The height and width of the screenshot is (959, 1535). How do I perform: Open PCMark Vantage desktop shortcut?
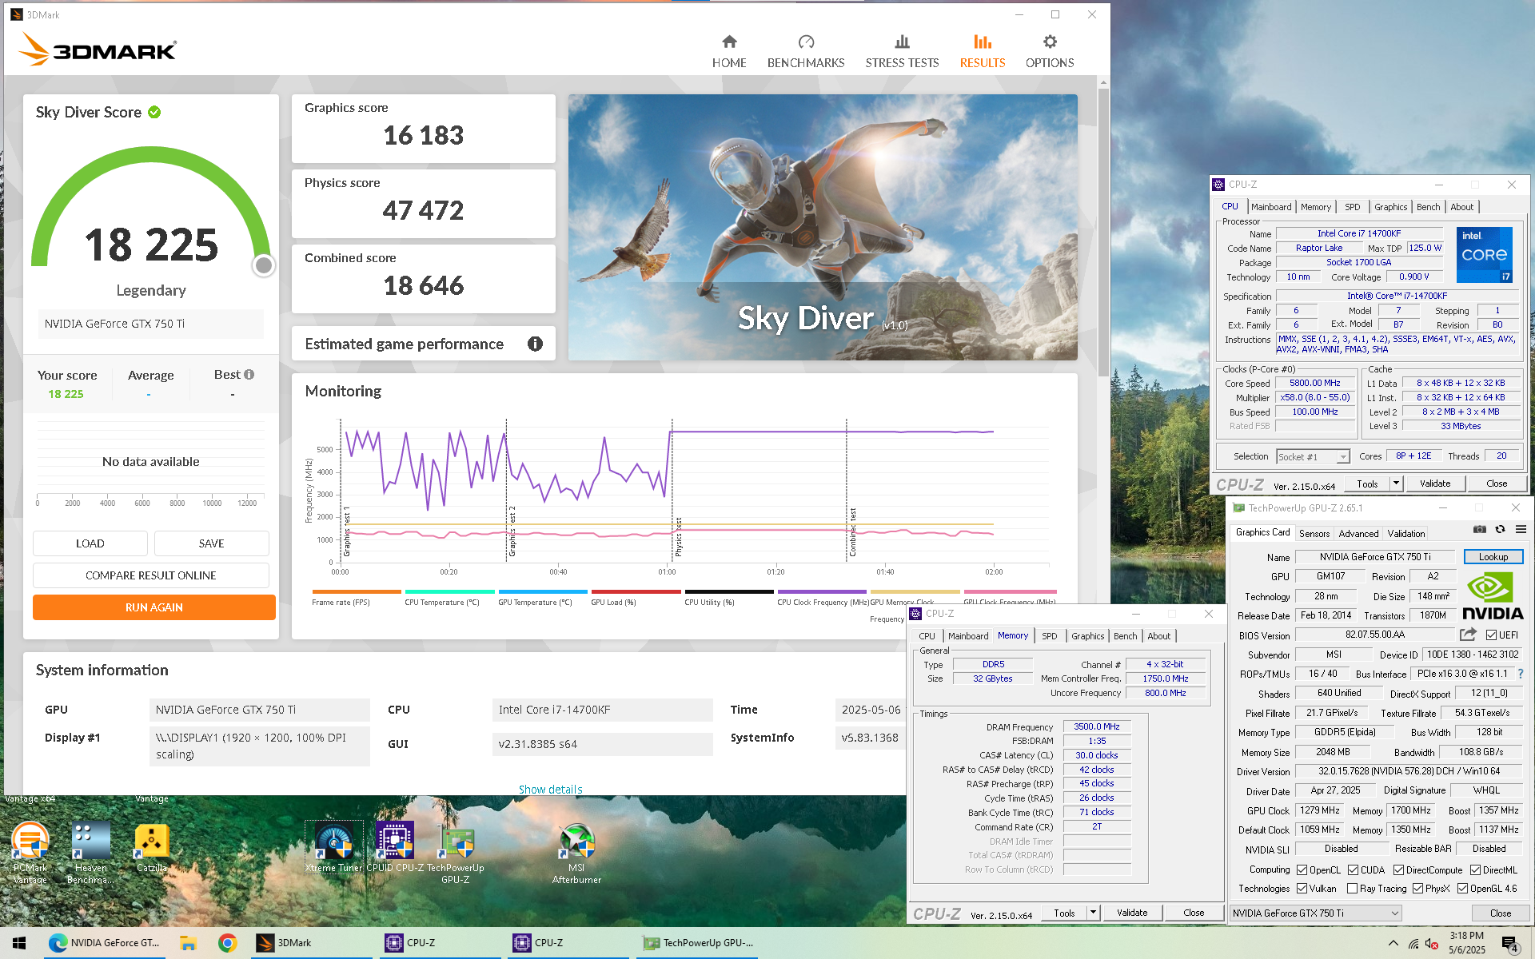30,852
